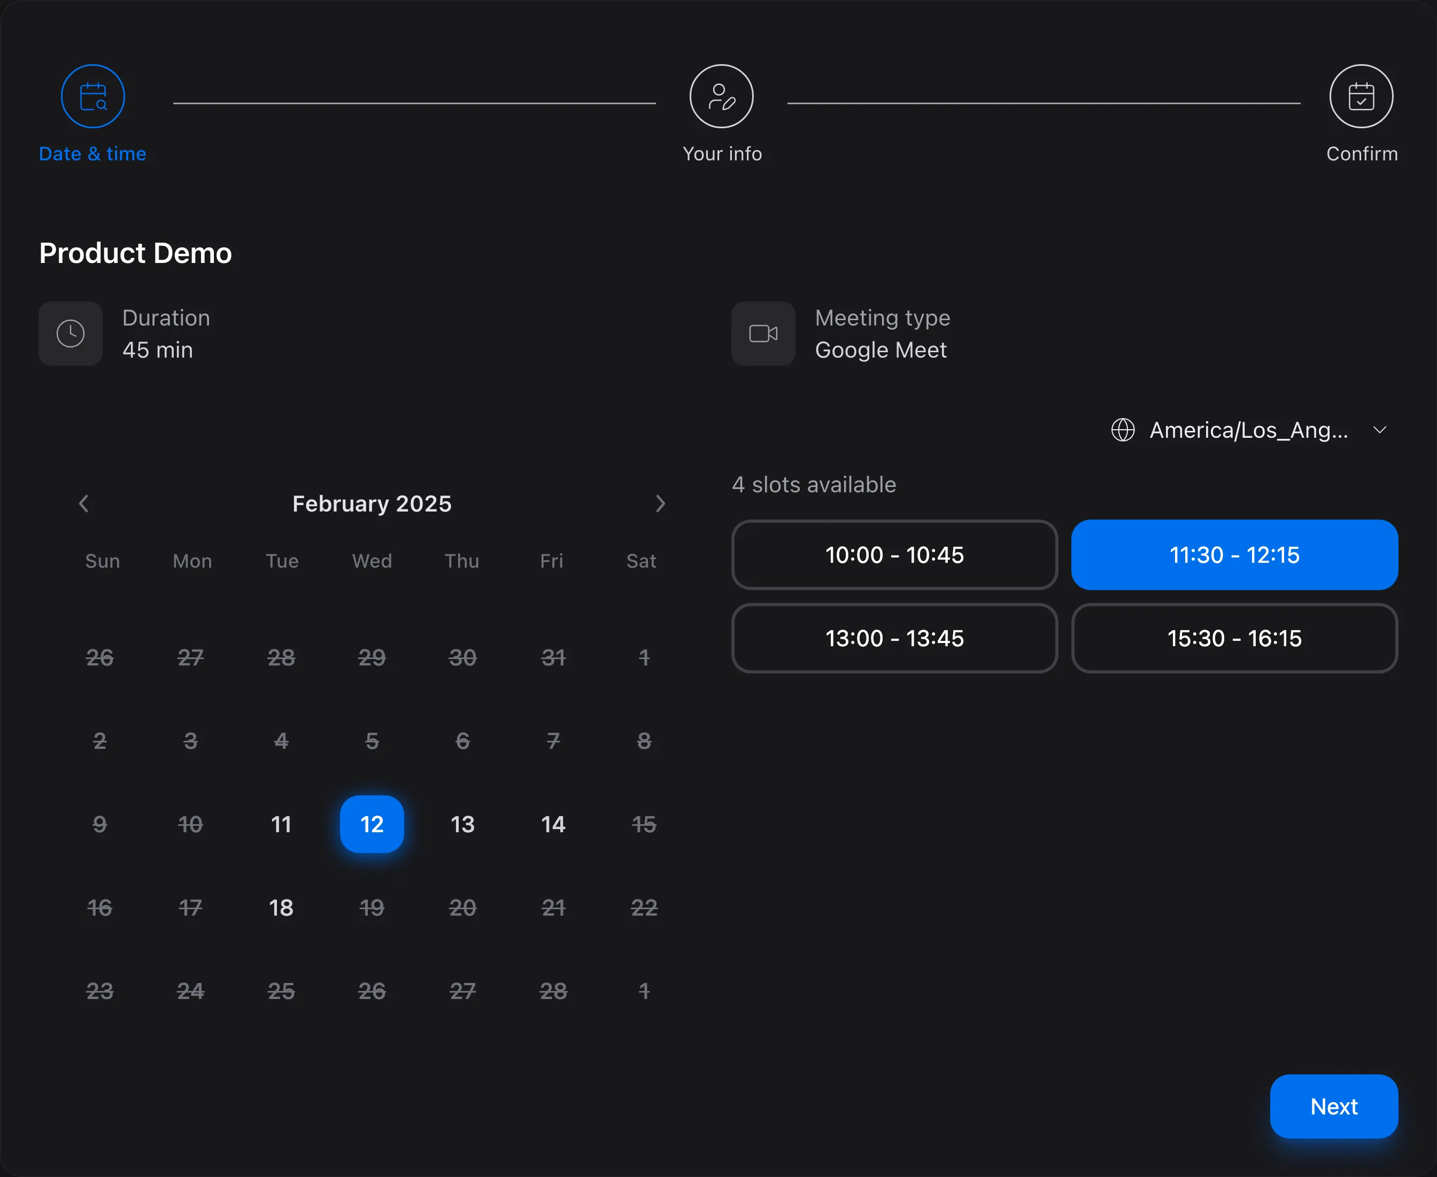The height and width of the screenshot is (1177, 1437).
Task: Select the 10:00 - 10:45 time slot
Action: pyautogui.click(x=894, y=555)
